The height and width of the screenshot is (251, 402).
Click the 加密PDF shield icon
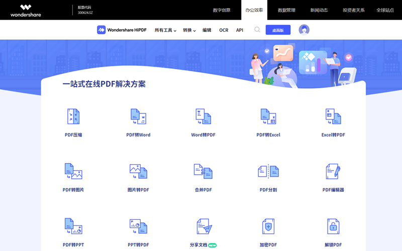click(x=268, y=226)
